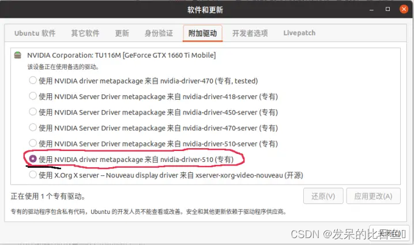Go to the 更新 tab

pos(122,33)
